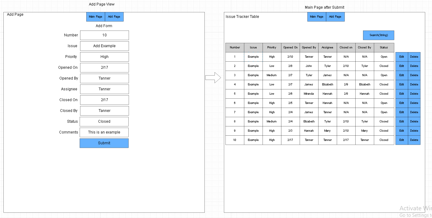Image resolution: width=432 pixels, height=218 pixels.
Task: Click the Number field containing 10
Action: point(105,35)
